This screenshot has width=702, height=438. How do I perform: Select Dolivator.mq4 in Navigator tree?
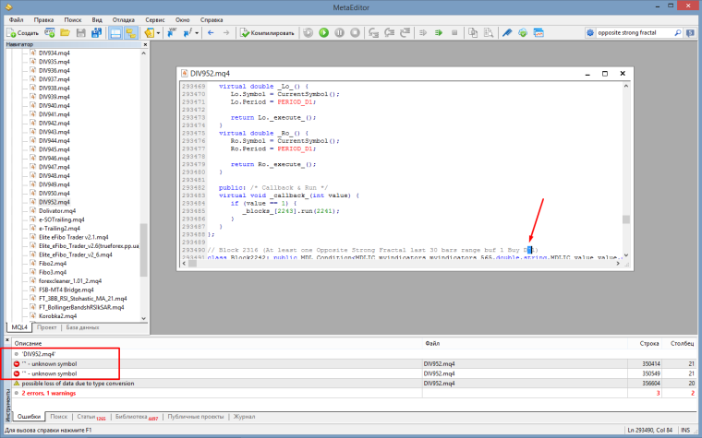pos(57,211)
